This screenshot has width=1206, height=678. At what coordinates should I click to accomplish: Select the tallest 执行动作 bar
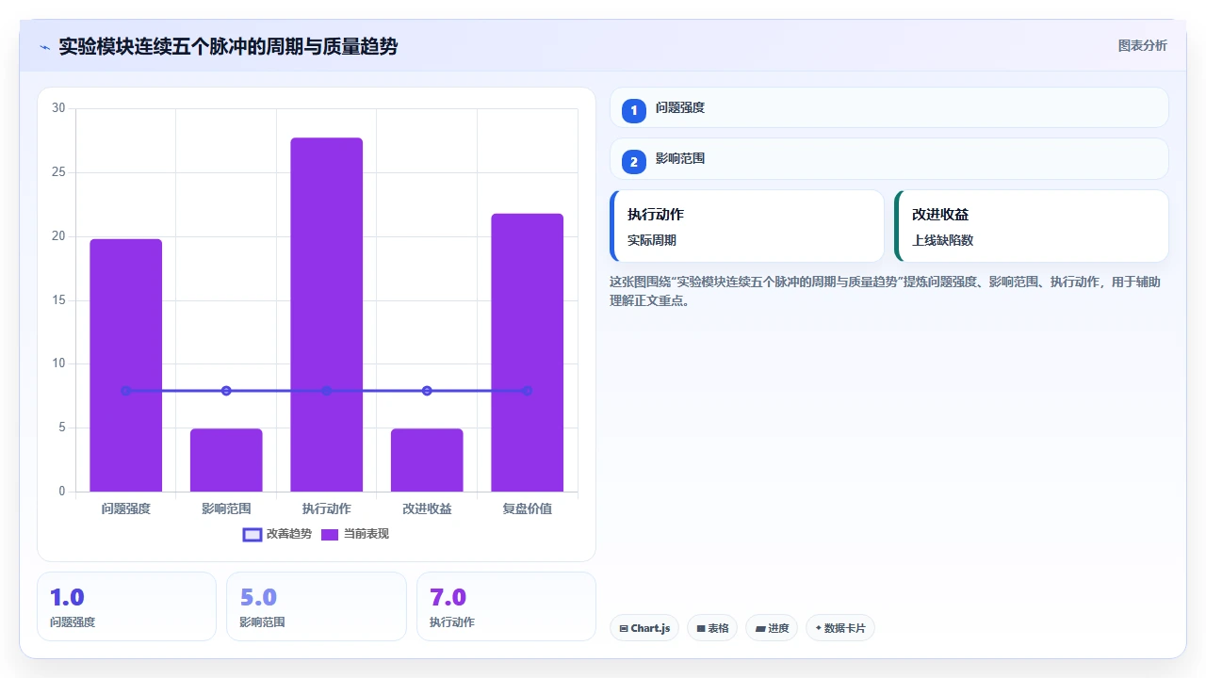point(327,315)
